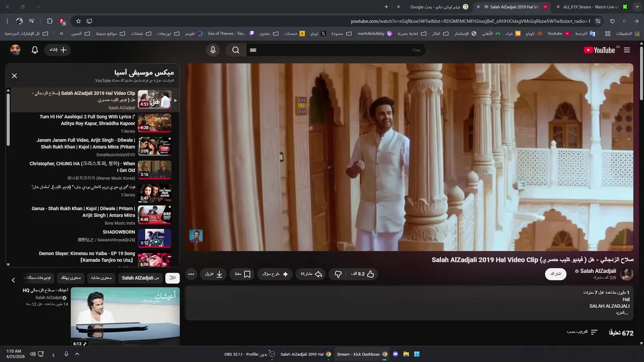Close the ميكس موسيقى آسيا playlist panel
Screen dimensions: 644x362
14,75
